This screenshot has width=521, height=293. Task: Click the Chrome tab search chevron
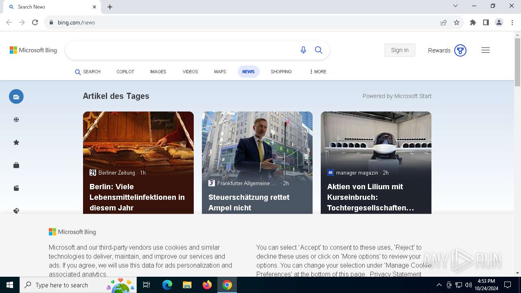[455, 6]
